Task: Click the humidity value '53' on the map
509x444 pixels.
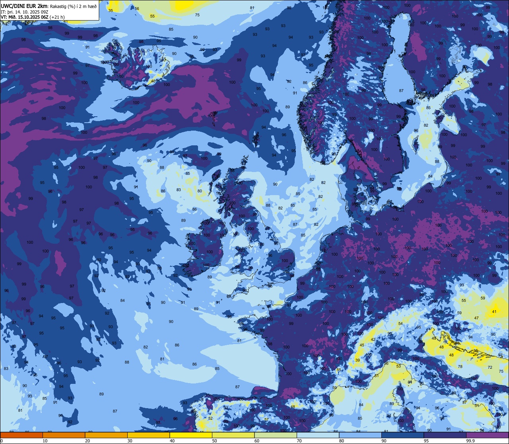Action: 398,366
